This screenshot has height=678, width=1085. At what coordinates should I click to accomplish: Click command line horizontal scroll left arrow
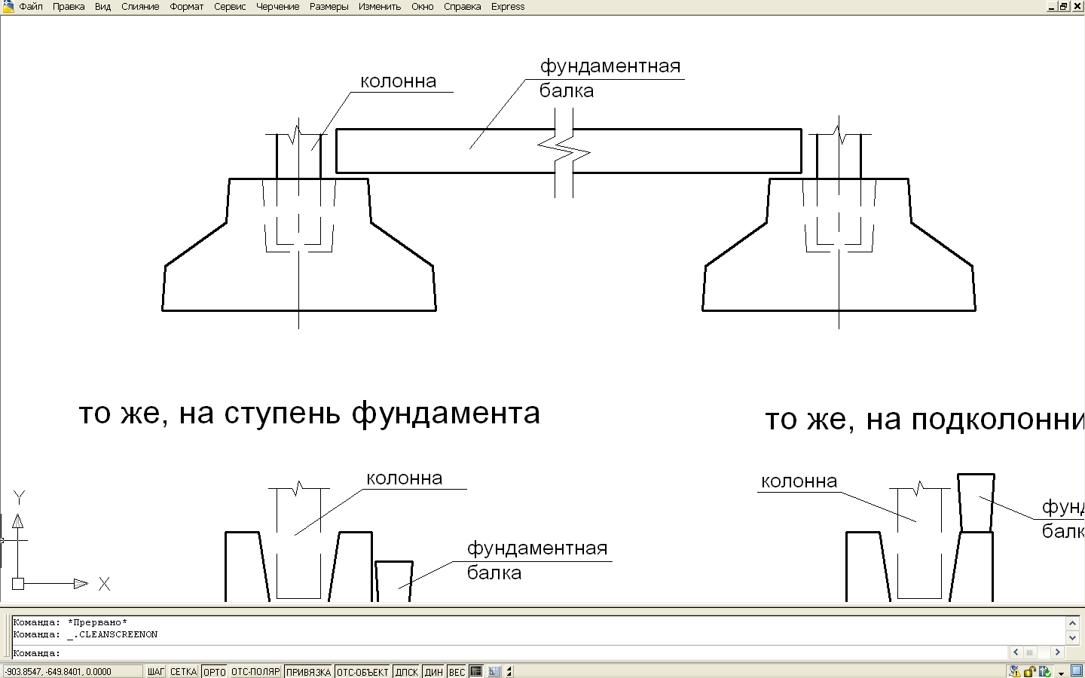[x=1016, y=652]
